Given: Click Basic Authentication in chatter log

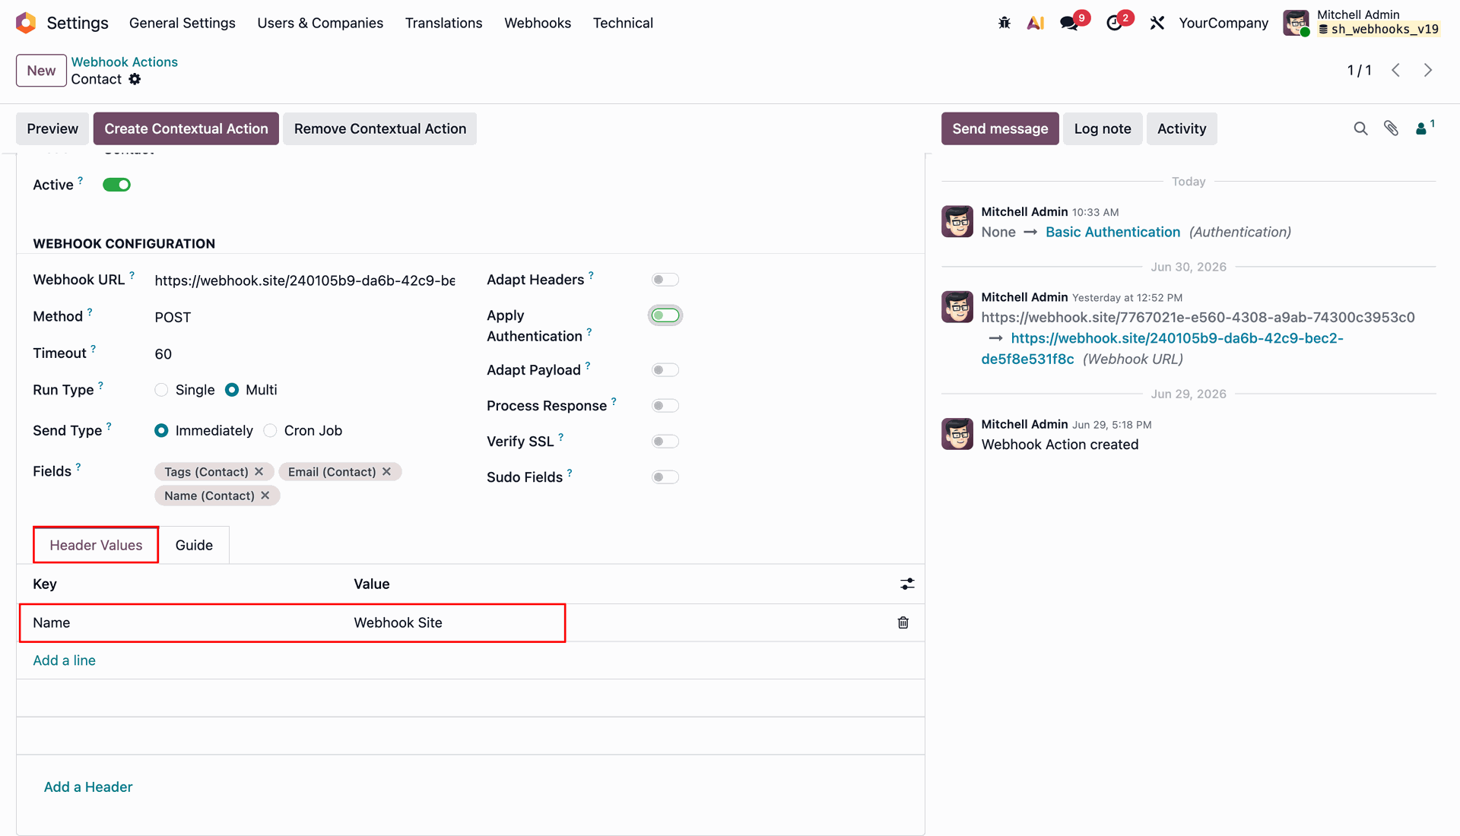Looking at the screenshot, I should click(1112, 232).
